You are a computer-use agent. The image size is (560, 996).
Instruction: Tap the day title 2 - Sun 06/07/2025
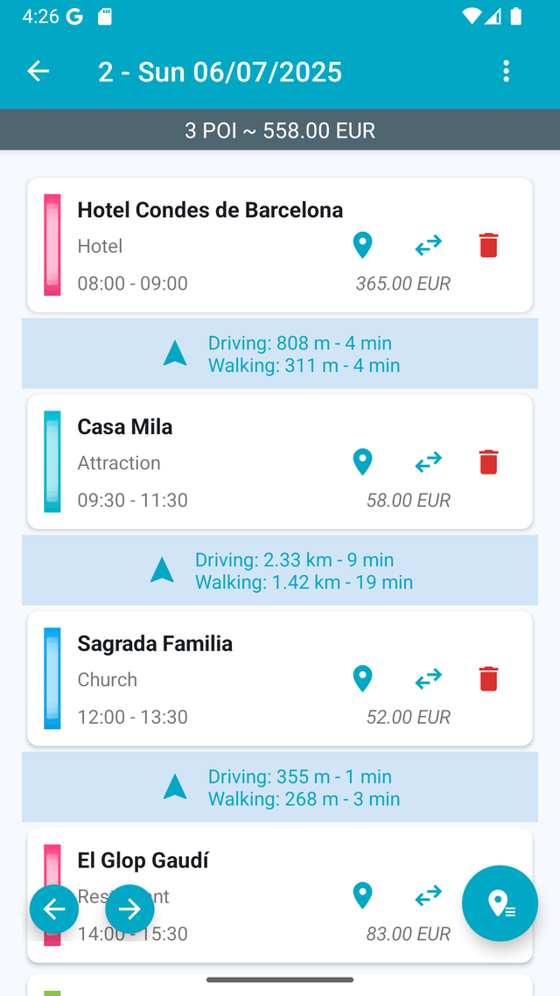[220, 71]
